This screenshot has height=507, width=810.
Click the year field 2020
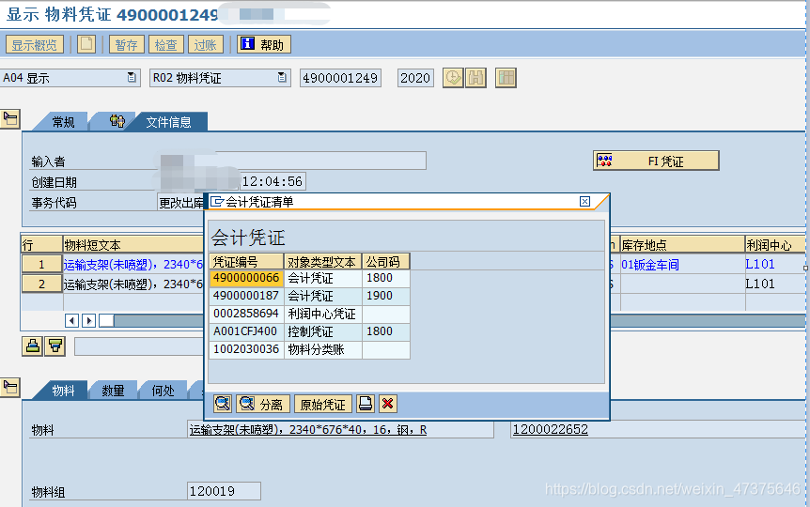tap(415, 78)
